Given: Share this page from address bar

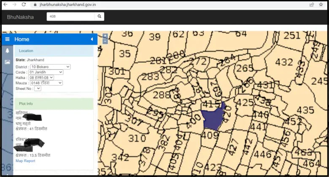Looking at the screenshot, I should (x=311, y=4).
